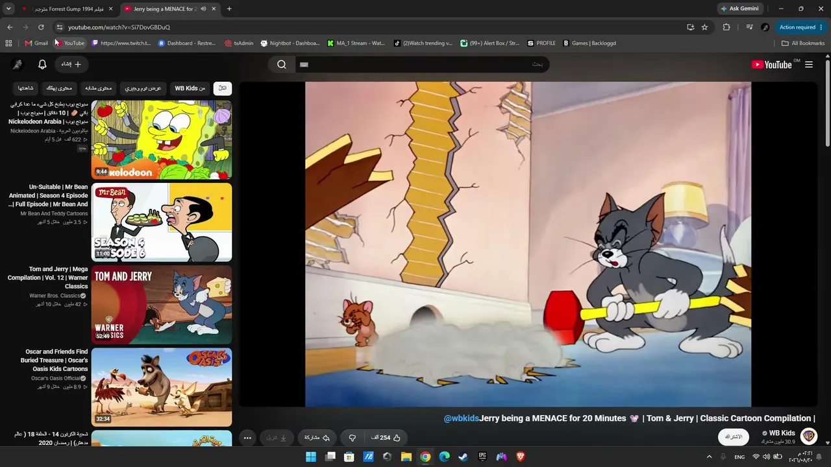This screenshot has height=467, width=831.
Task: Open Oscar's Oasis buried treasure thumbnail
Action: [162, 387]
